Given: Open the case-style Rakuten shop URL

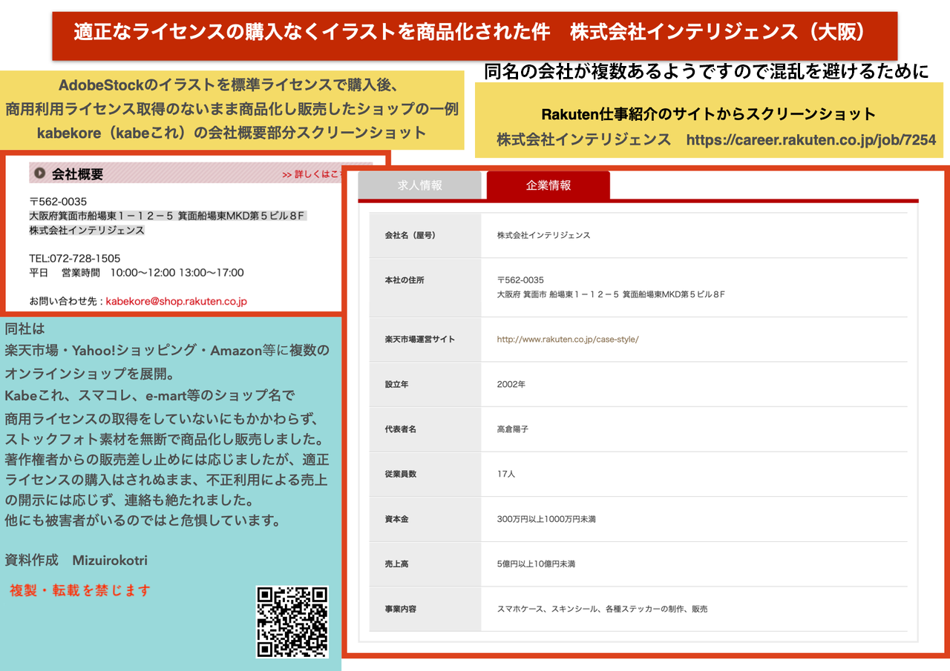Looking at the screenshot, I should click(568, 340).
